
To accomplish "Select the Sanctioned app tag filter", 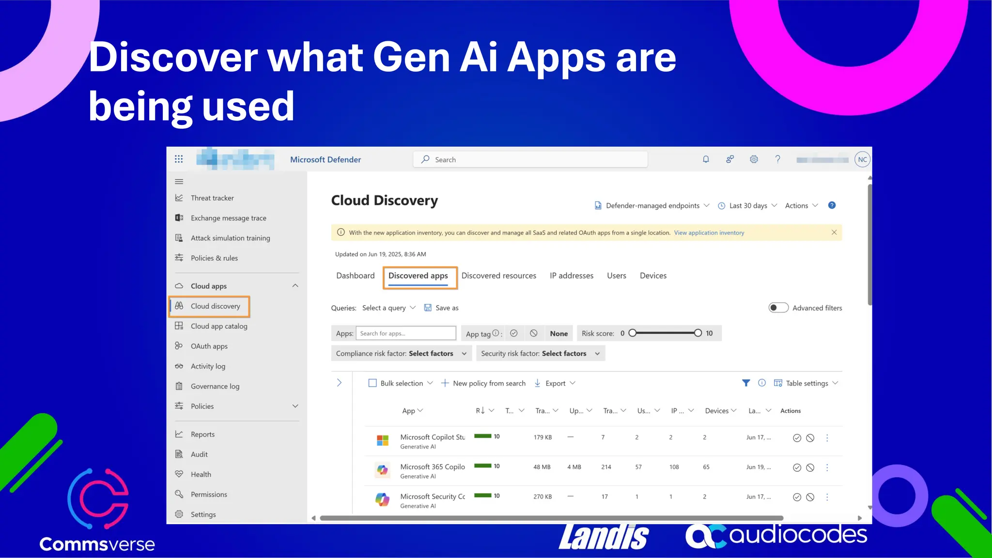I will pos(514,333).
